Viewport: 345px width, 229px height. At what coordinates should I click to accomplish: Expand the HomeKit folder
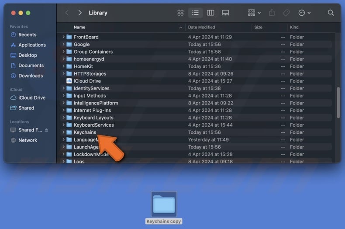click(63, 66)
